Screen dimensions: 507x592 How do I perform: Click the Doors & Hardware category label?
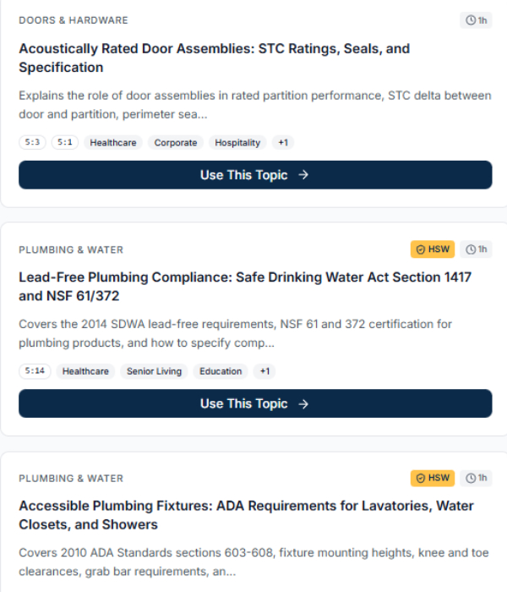(x=74, y=20)
